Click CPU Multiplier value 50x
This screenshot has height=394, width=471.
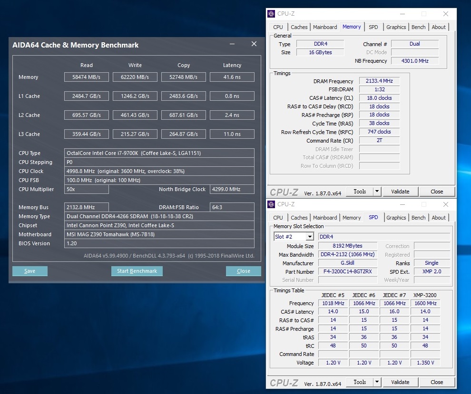coord(87,189)
